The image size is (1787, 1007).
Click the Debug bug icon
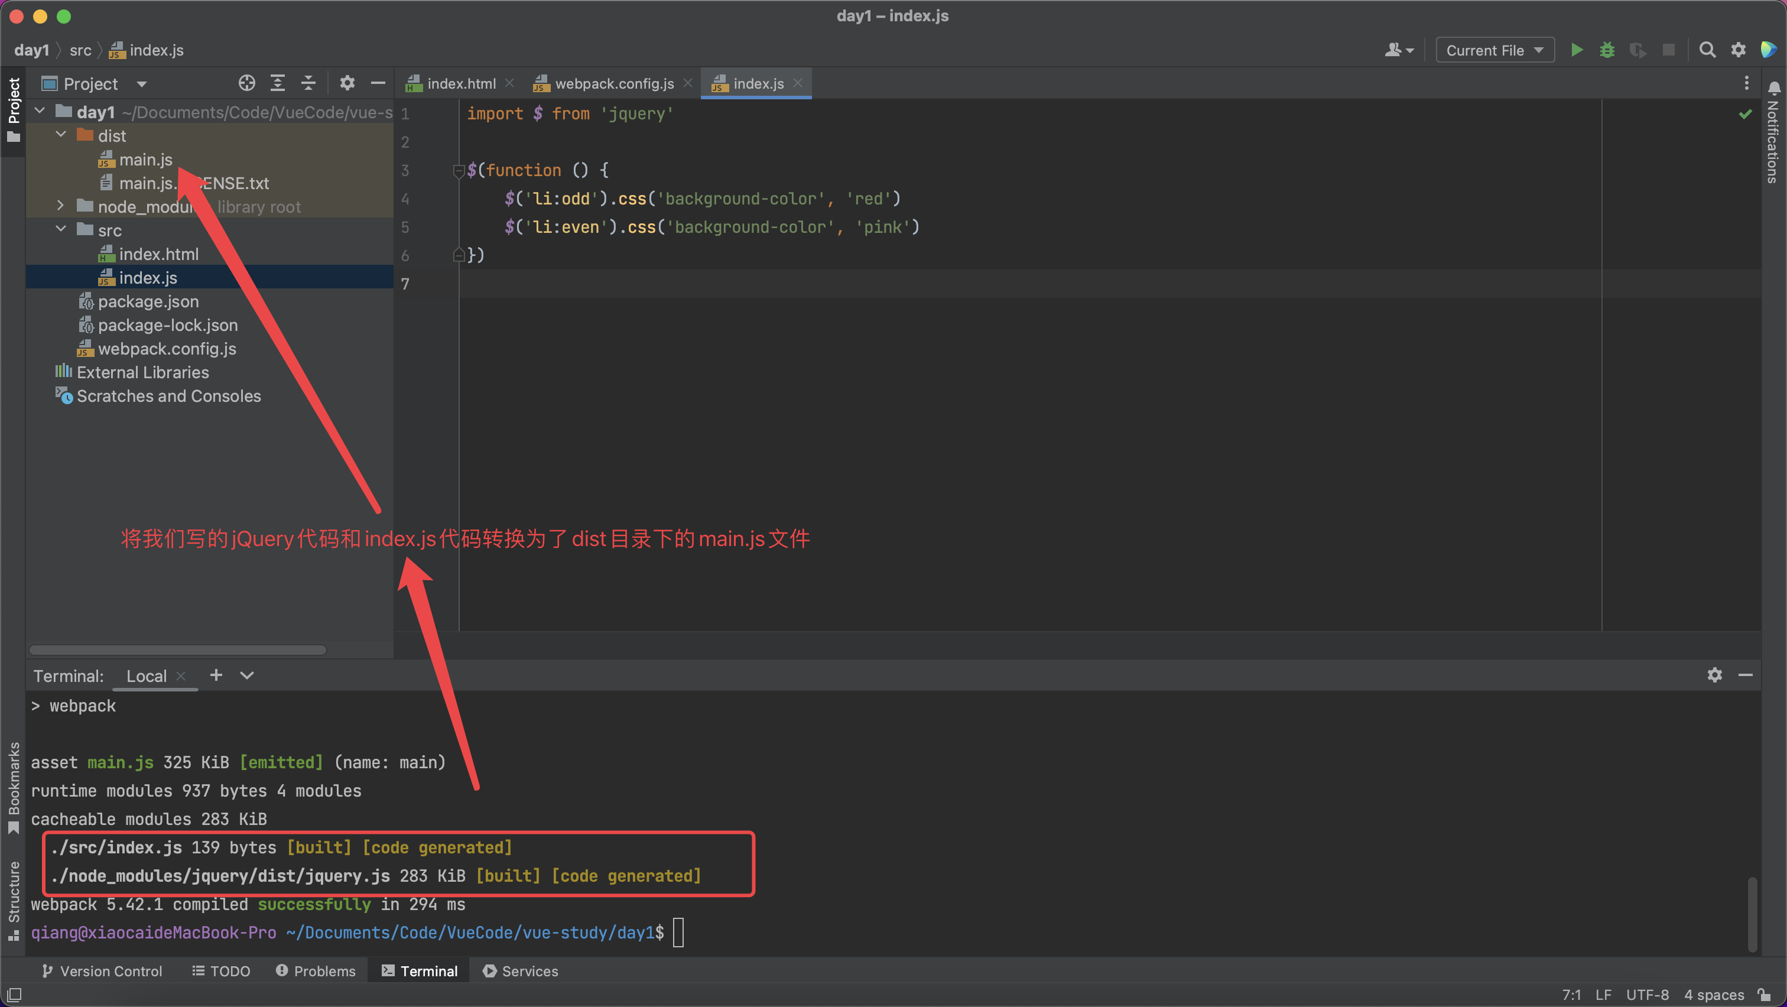pyautogui.click(x=1607, y=50)
